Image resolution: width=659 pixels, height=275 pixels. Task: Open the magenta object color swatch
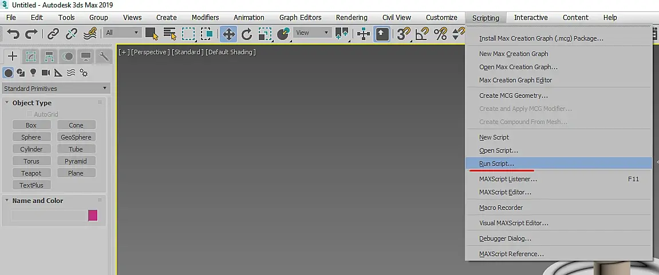pos(93,216)
